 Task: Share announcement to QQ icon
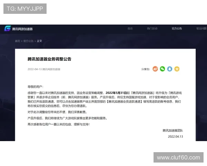[170, 69]
